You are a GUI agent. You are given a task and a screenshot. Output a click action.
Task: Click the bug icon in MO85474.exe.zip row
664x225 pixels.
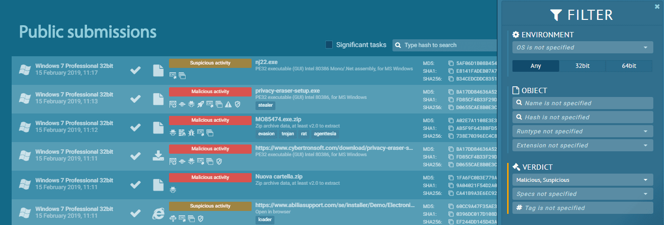tap(191, 132)
